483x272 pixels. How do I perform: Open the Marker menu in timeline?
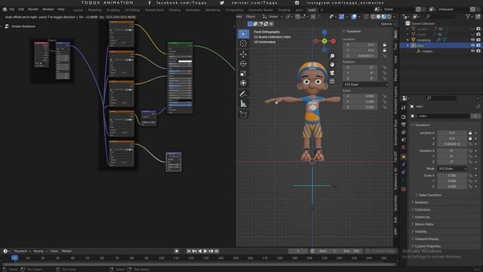[66, 251]
